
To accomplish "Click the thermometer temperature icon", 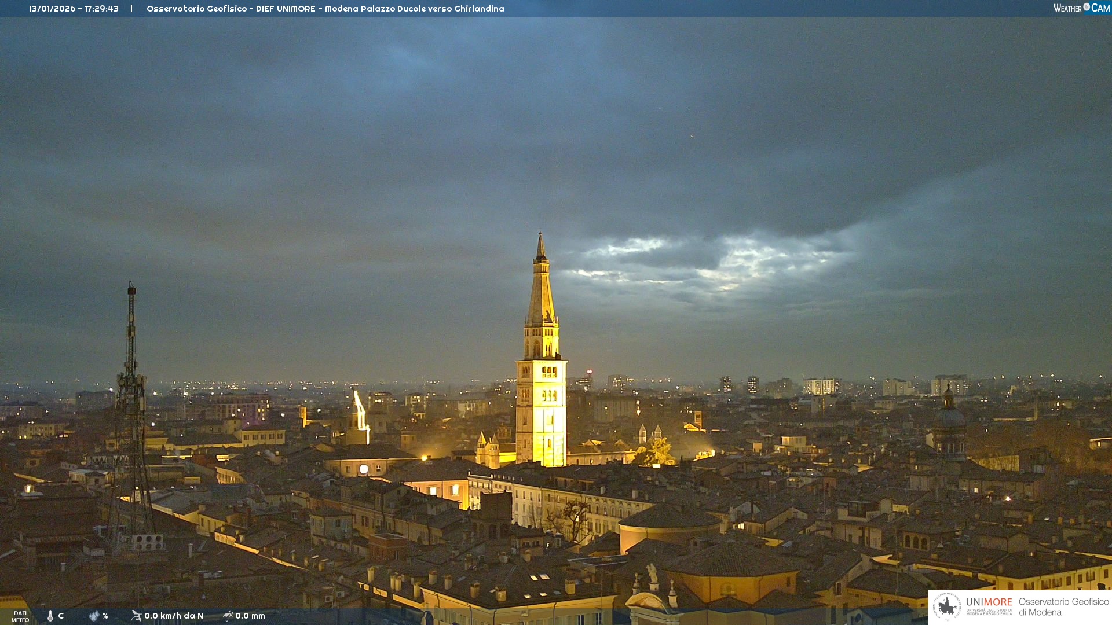I will point(50,616).
